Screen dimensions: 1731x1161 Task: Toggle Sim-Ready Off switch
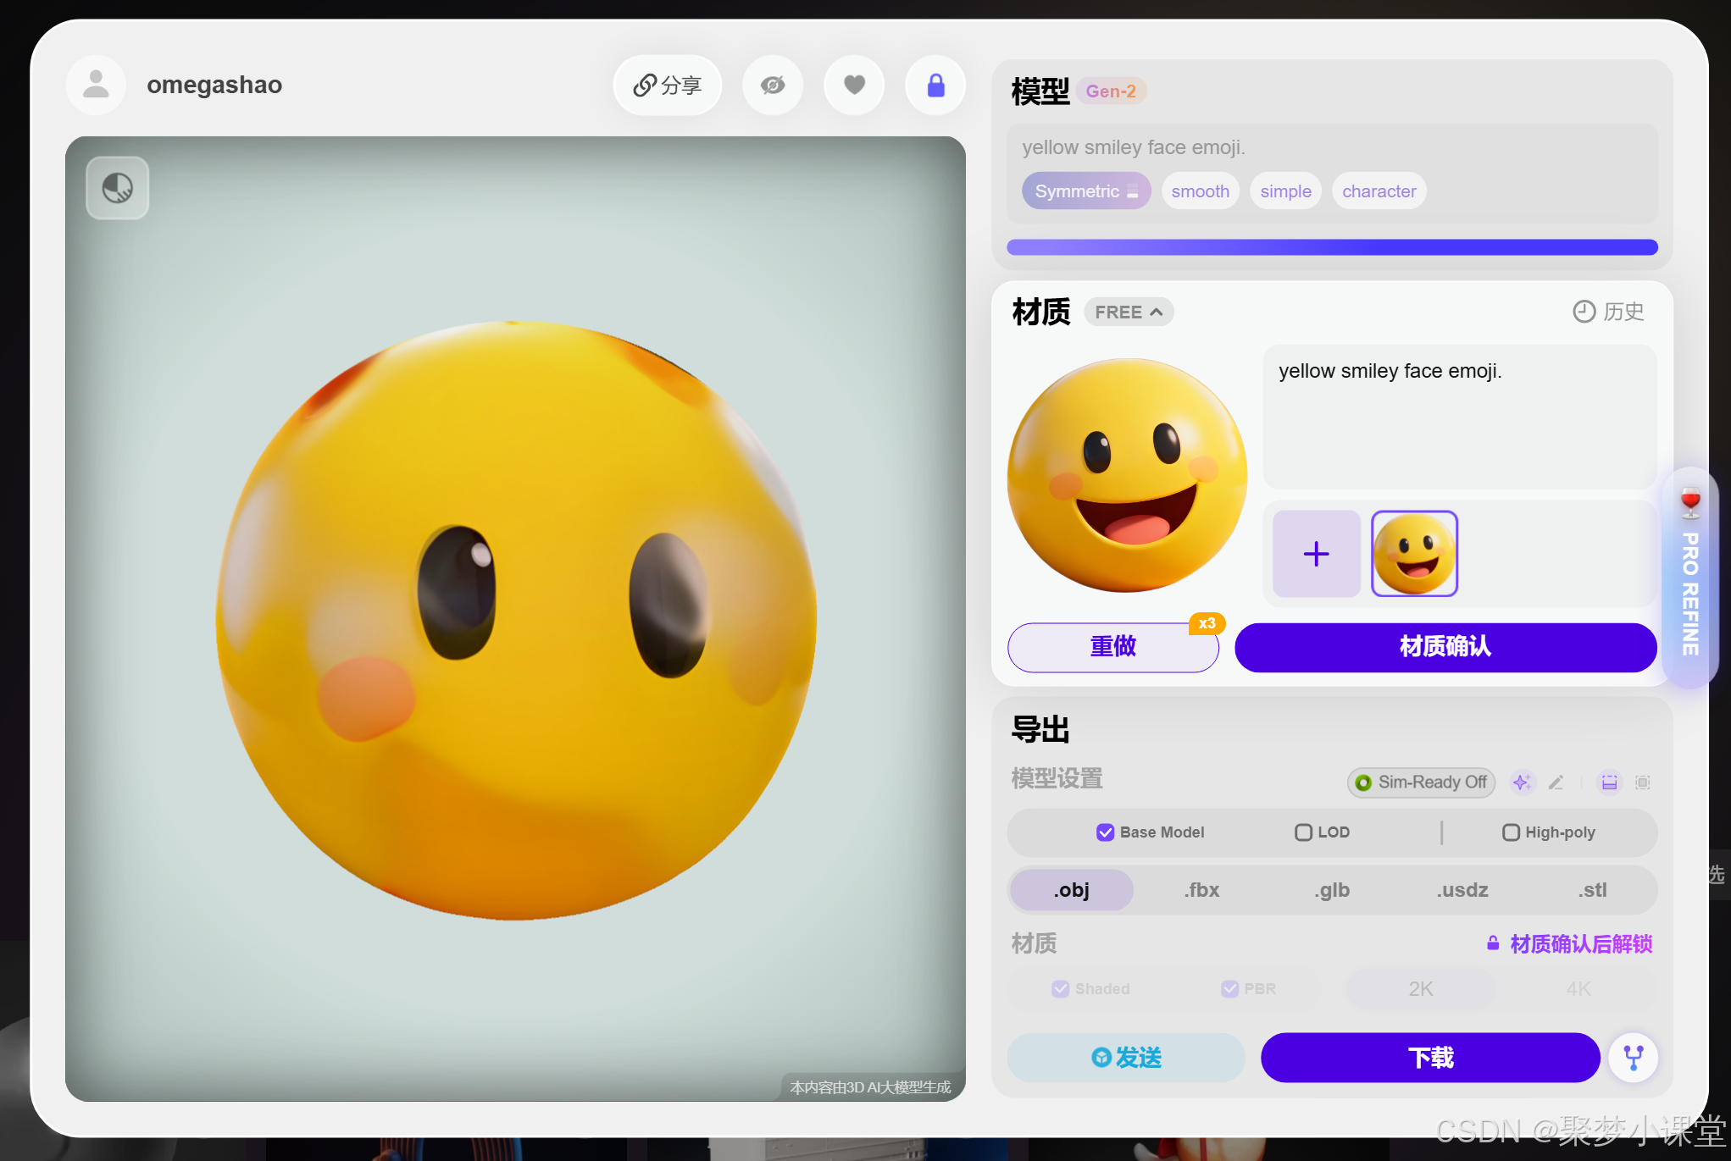1421,782
